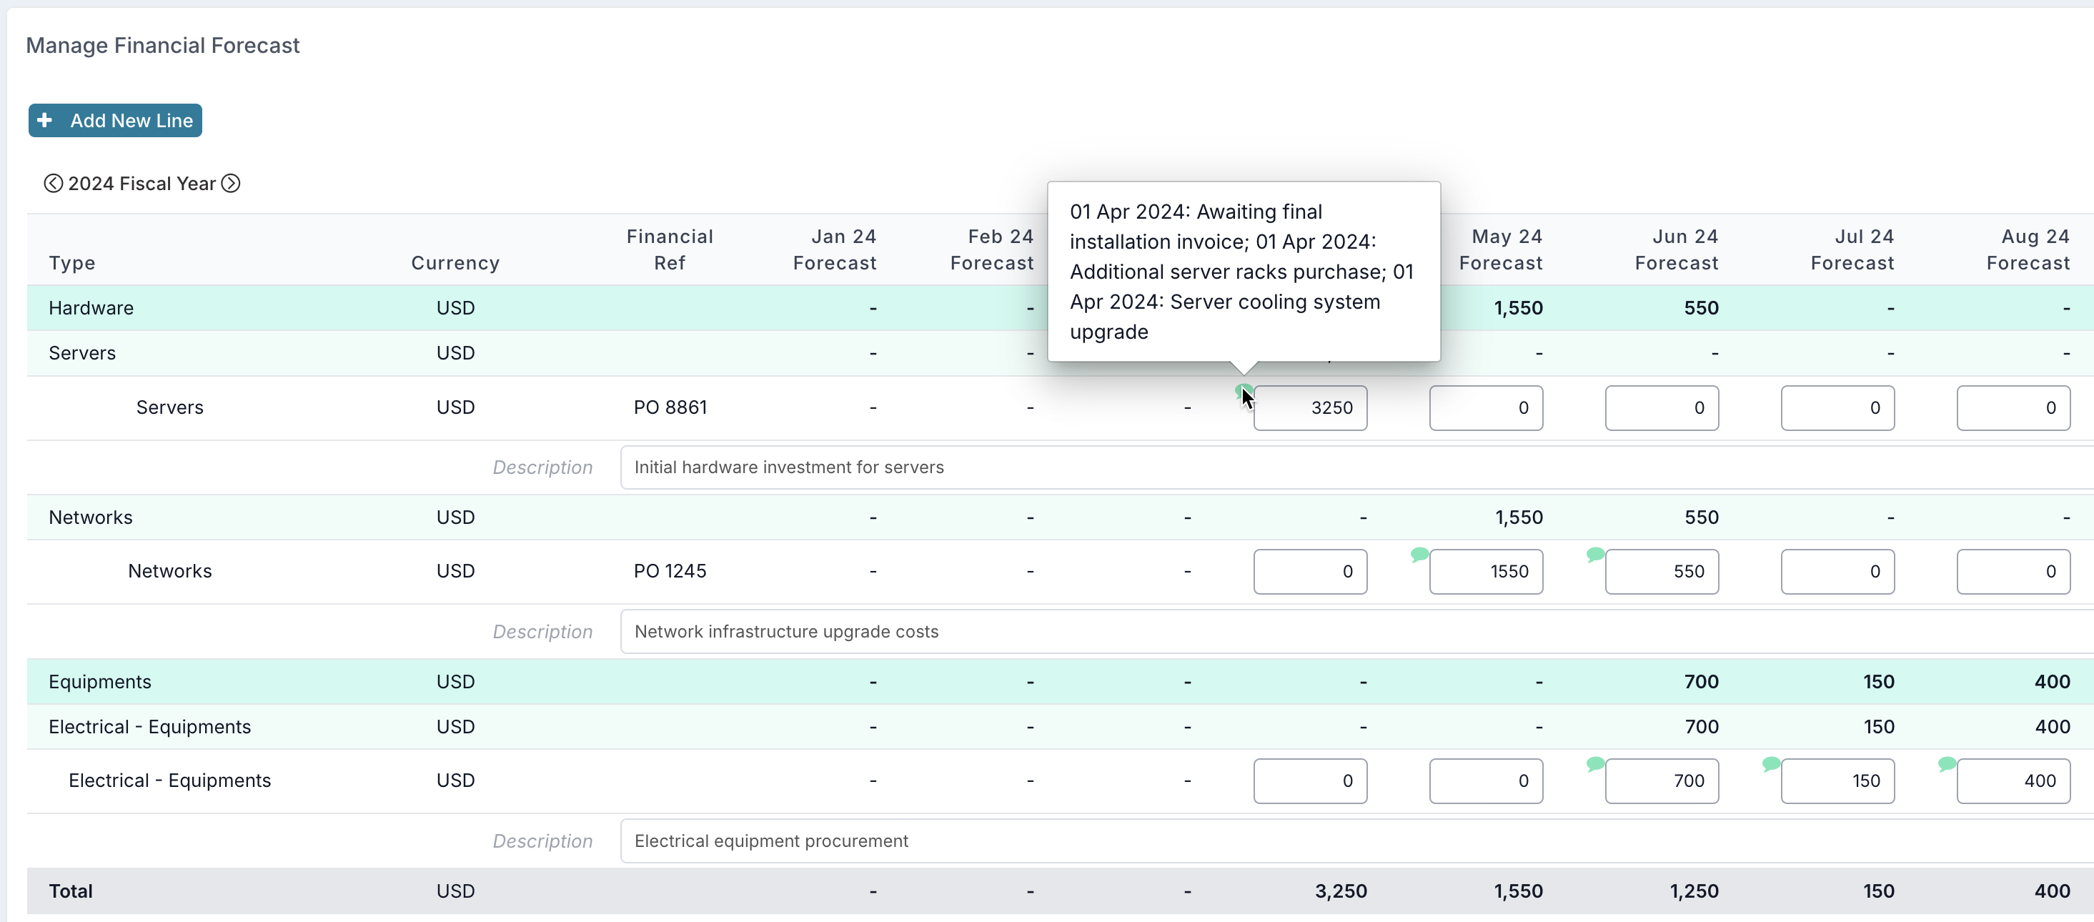Select Electrical - Equipments subcategory summary row

pyautogui.click(x=1060, y=727)
